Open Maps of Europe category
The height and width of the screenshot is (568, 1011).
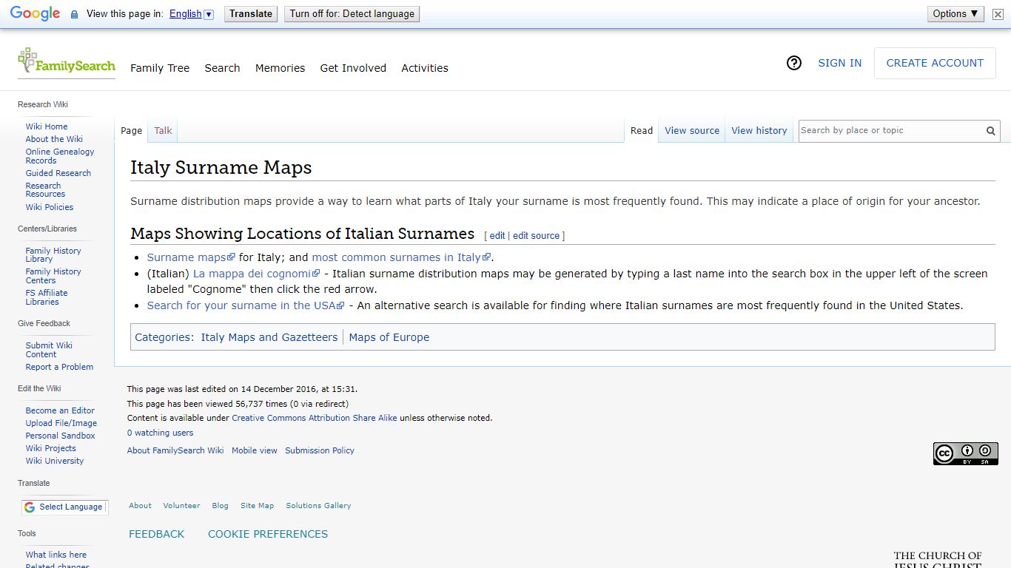click(389, 337)
